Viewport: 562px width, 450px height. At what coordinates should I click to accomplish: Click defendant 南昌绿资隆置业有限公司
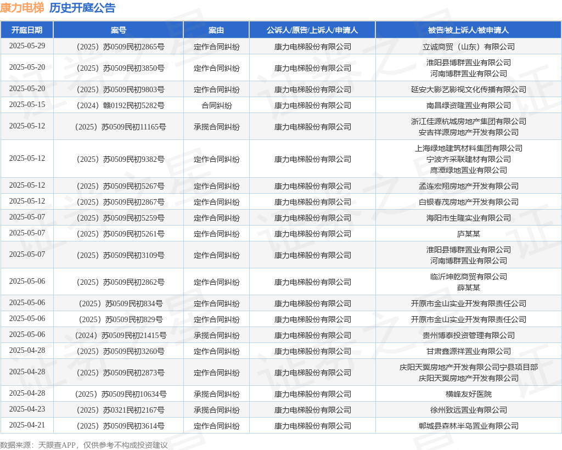469,105
